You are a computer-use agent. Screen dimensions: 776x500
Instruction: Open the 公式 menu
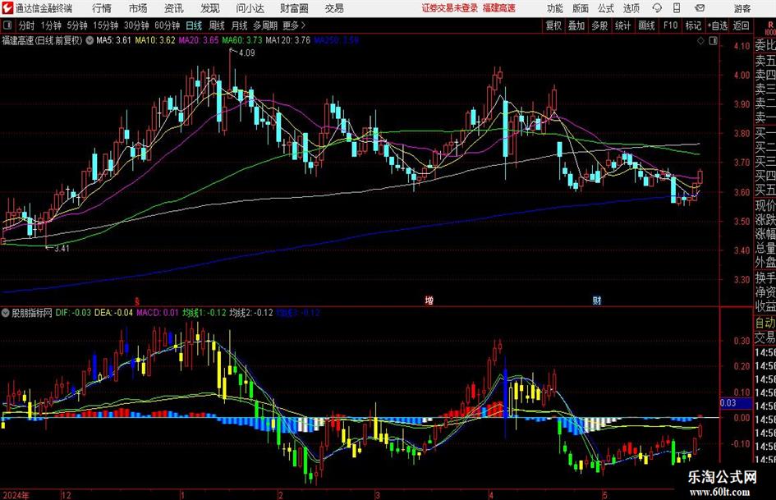[x=606, y=8]
